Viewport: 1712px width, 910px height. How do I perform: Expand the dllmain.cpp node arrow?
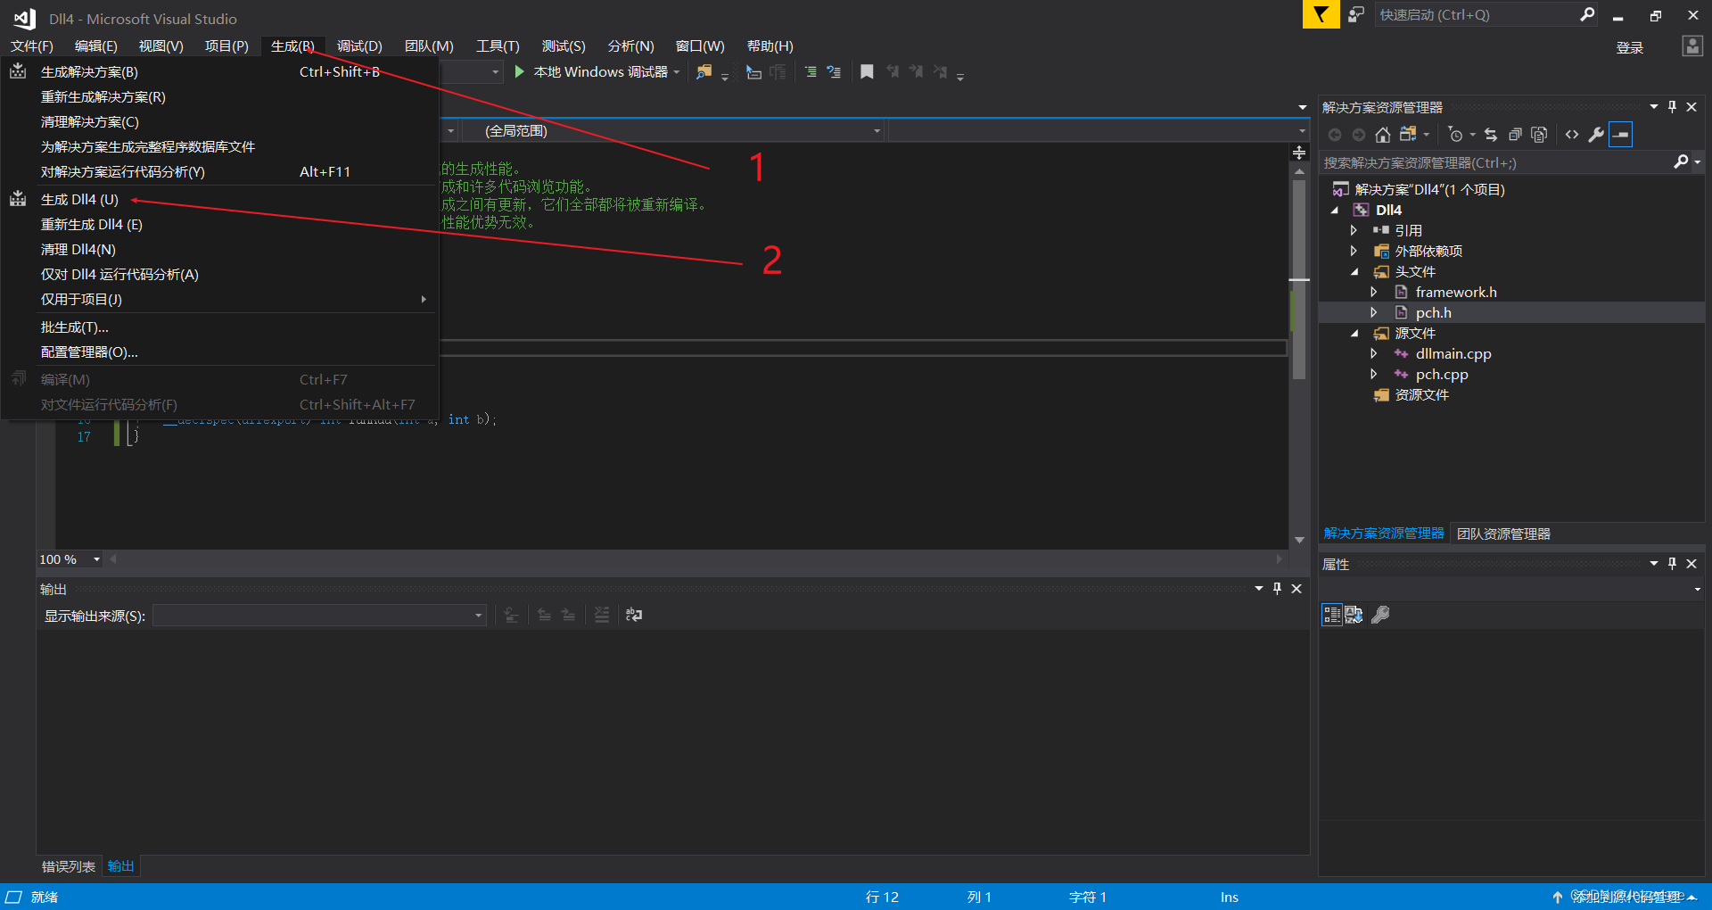click(1374, 353)
